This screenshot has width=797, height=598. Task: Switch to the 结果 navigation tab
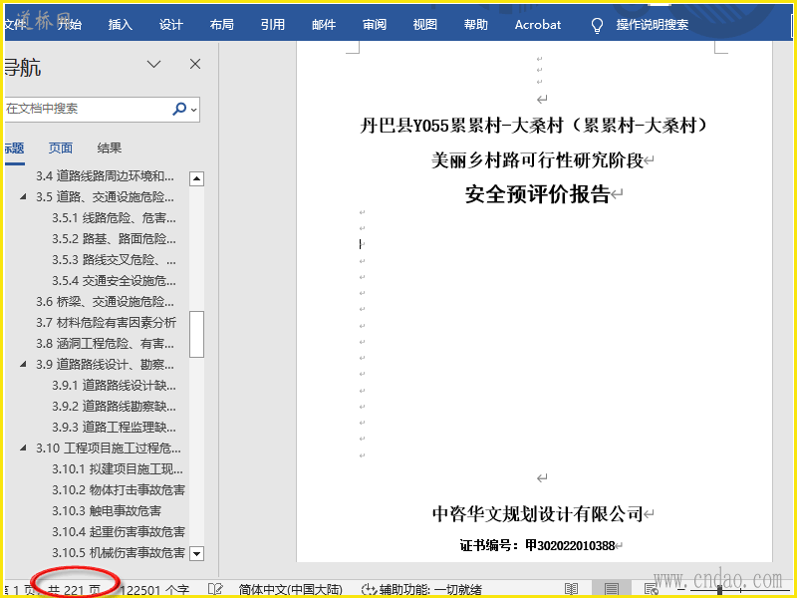click(x=110, y=148)
